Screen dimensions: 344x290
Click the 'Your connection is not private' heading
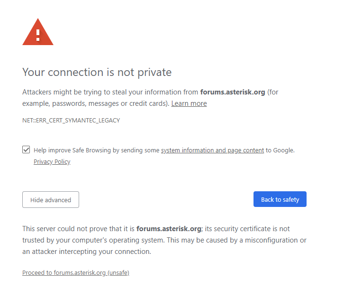pos(97,72)
